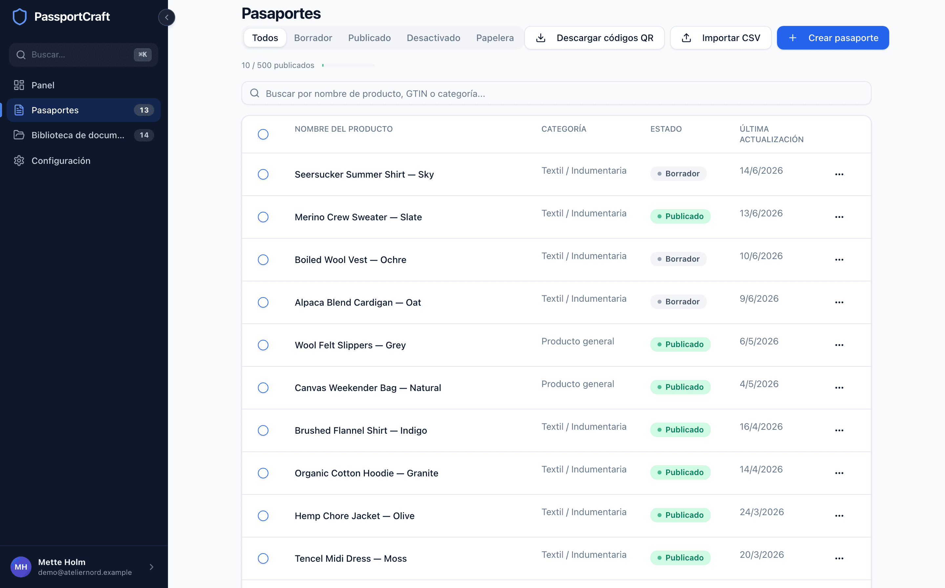Click the ESTADO column header

coord(666,129)
